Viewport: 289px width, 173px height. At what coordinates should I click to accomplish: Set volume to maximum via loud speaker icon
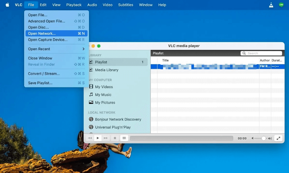tap(270, 138)
